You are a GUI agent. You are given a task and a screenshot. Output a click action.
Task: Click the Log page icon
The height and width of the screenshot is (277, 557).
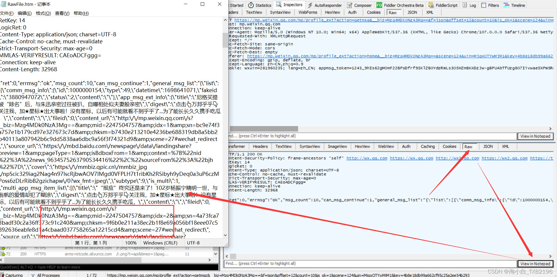point(465,5)
